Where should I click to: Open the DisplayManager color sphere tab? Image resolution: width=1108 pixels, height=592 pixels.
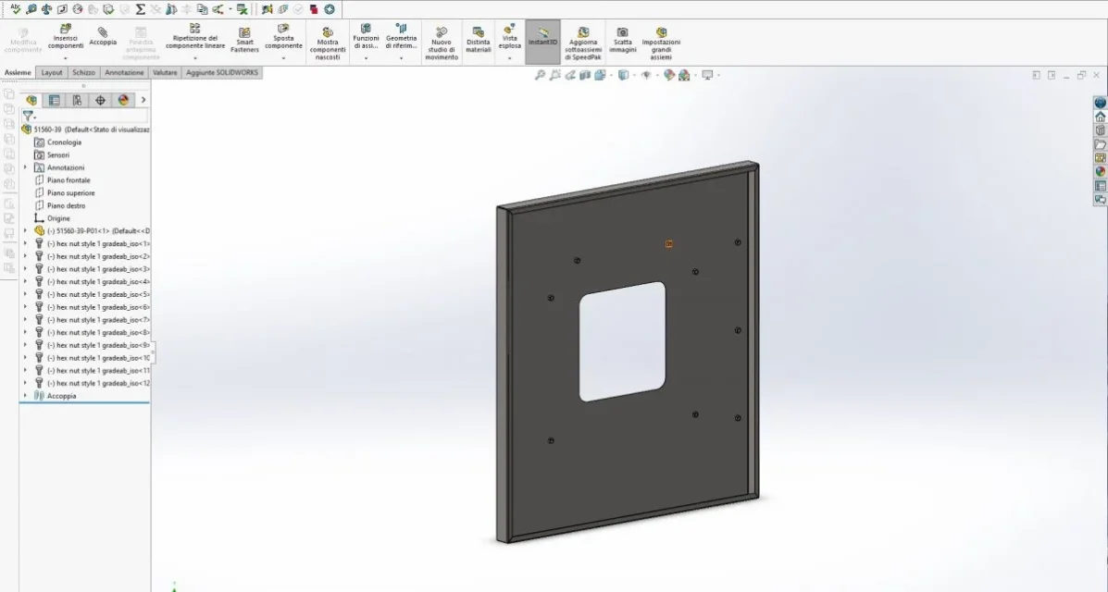coord(124,100)
